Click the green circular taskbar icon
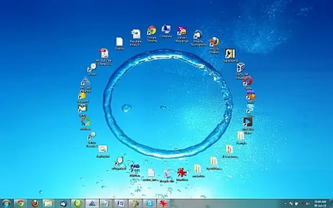 pyautogui.click(x=78, y=204)
